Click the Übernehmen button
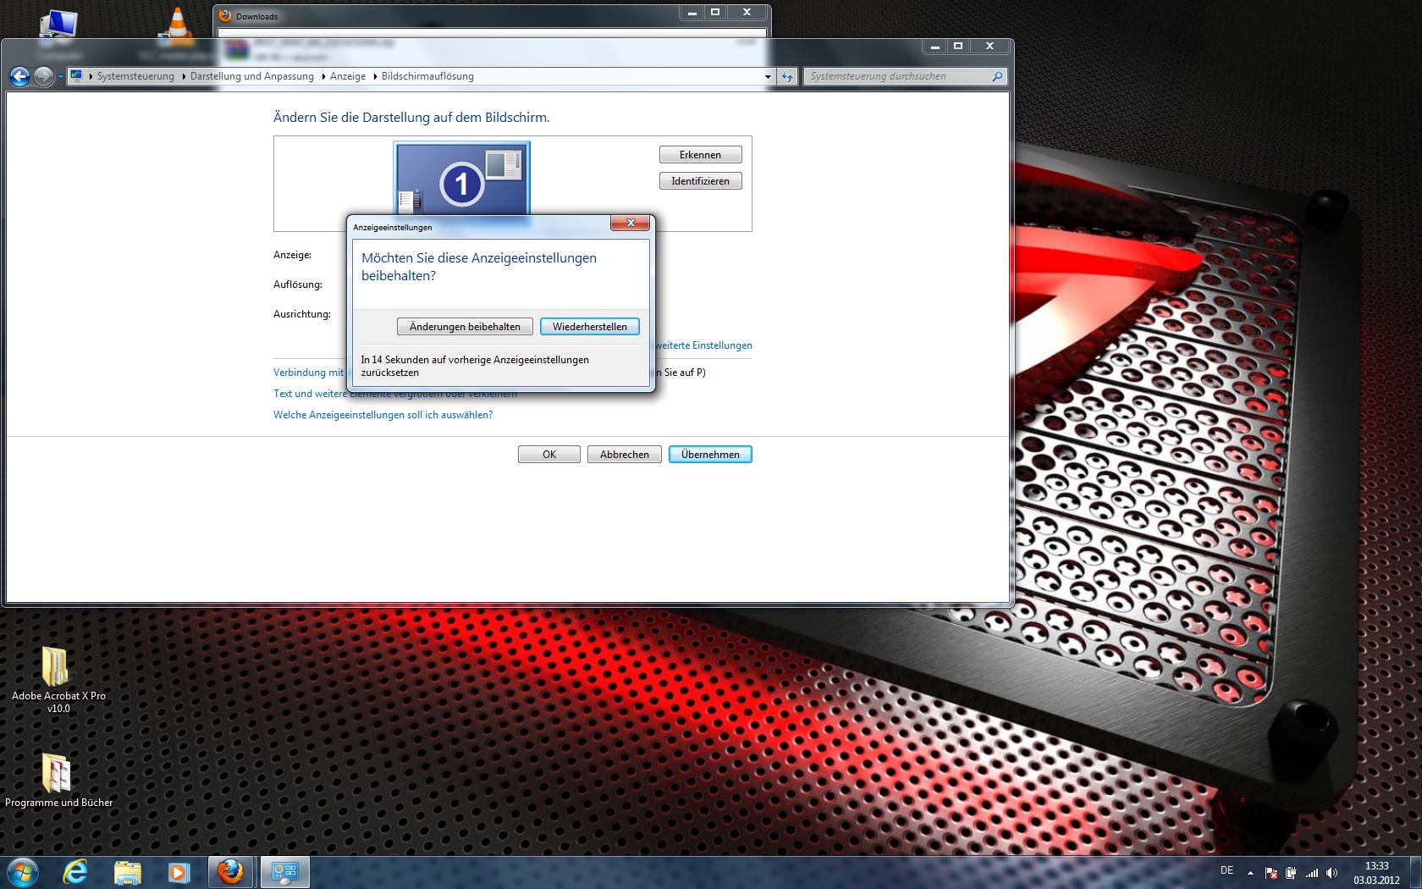The width and height of the screenshot is (1422, 889). click(x=710, y=455)
